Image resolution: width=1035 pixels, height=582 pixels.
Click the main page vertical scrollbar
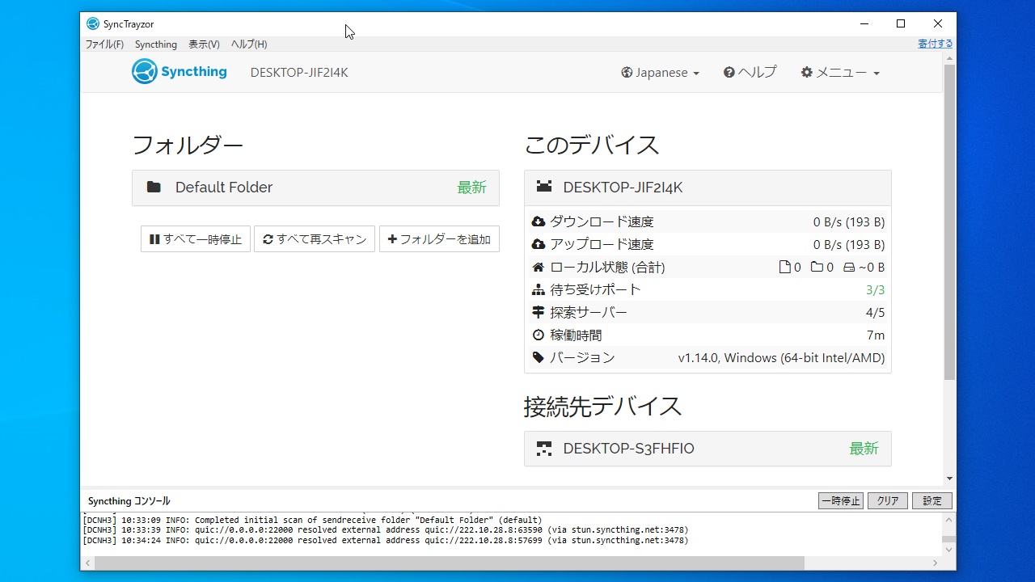point(949,222)
